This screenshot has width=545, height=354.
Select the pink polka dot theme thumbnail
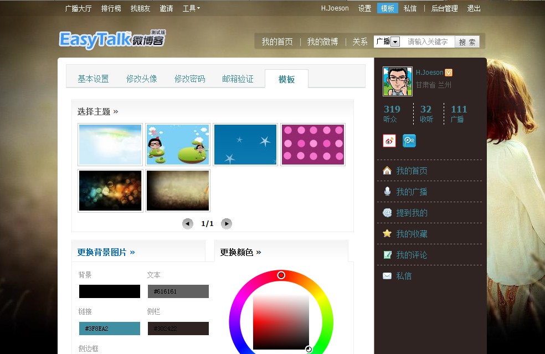(x=312, y=144)
